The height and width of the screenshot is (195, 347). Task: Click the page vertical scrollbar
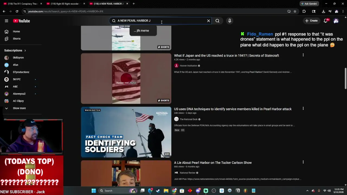345,79
